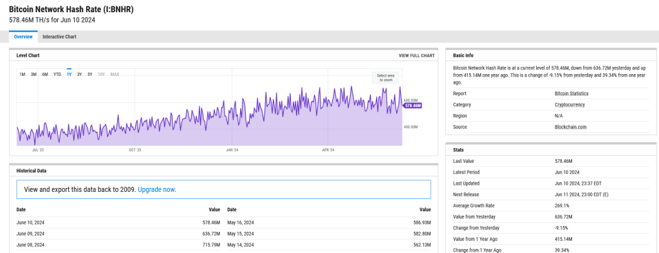Click the 400.00M y-axis label
The height and width of the screenshot is (253, 659).
point(411,127)
